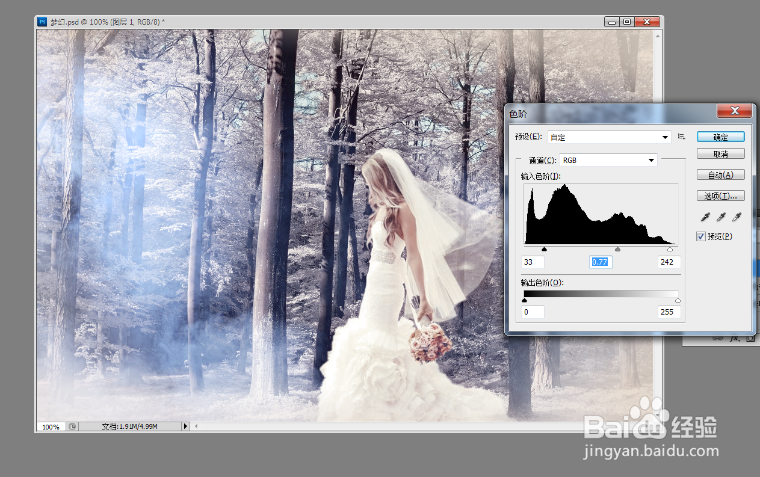Click the midtone field showing 0.77

point(600,262)
